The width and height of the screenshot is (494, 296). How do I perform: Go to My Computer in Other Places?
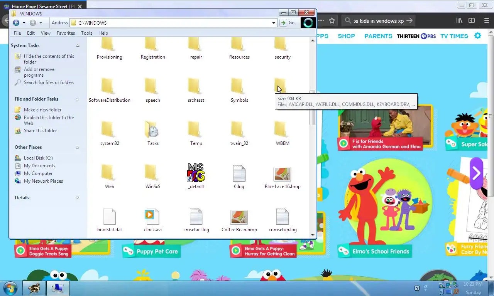tap(38, 173)
